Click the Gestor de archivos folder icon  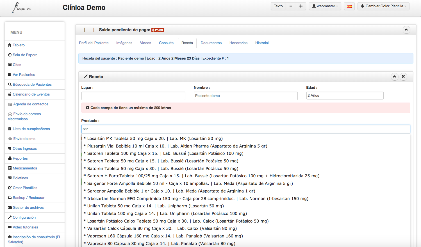coord(10,207)
